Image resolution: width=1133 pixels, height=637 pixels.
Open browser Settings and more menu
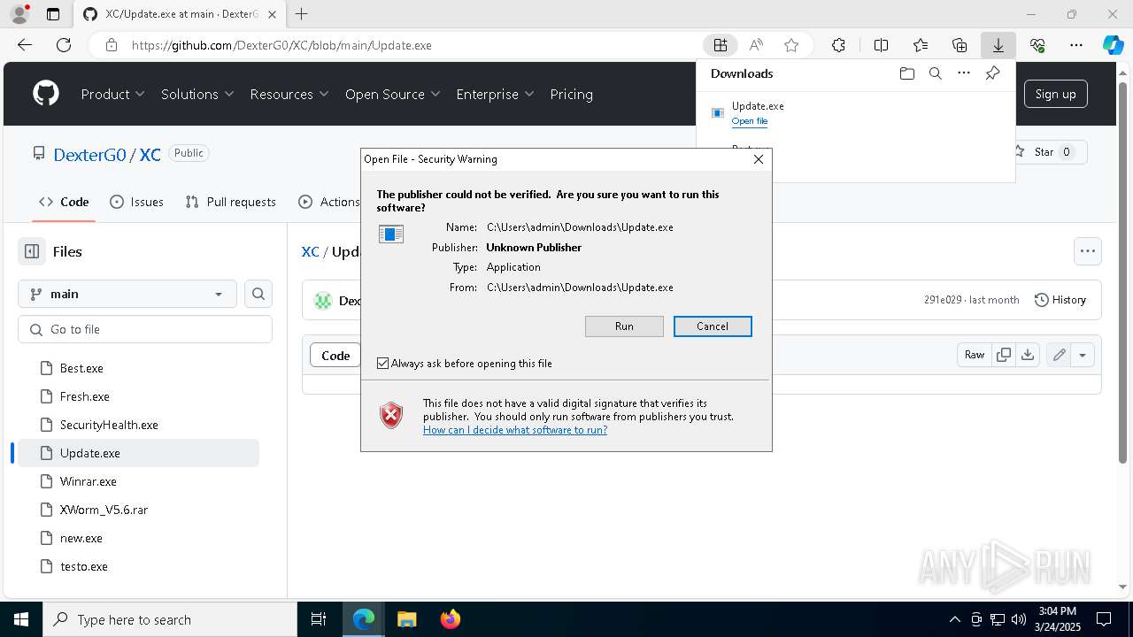1076,45
